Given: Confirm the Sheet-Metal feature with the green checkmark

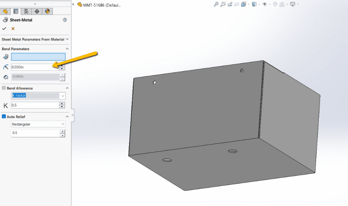Looking at the screenshot, I should (4, 29).
